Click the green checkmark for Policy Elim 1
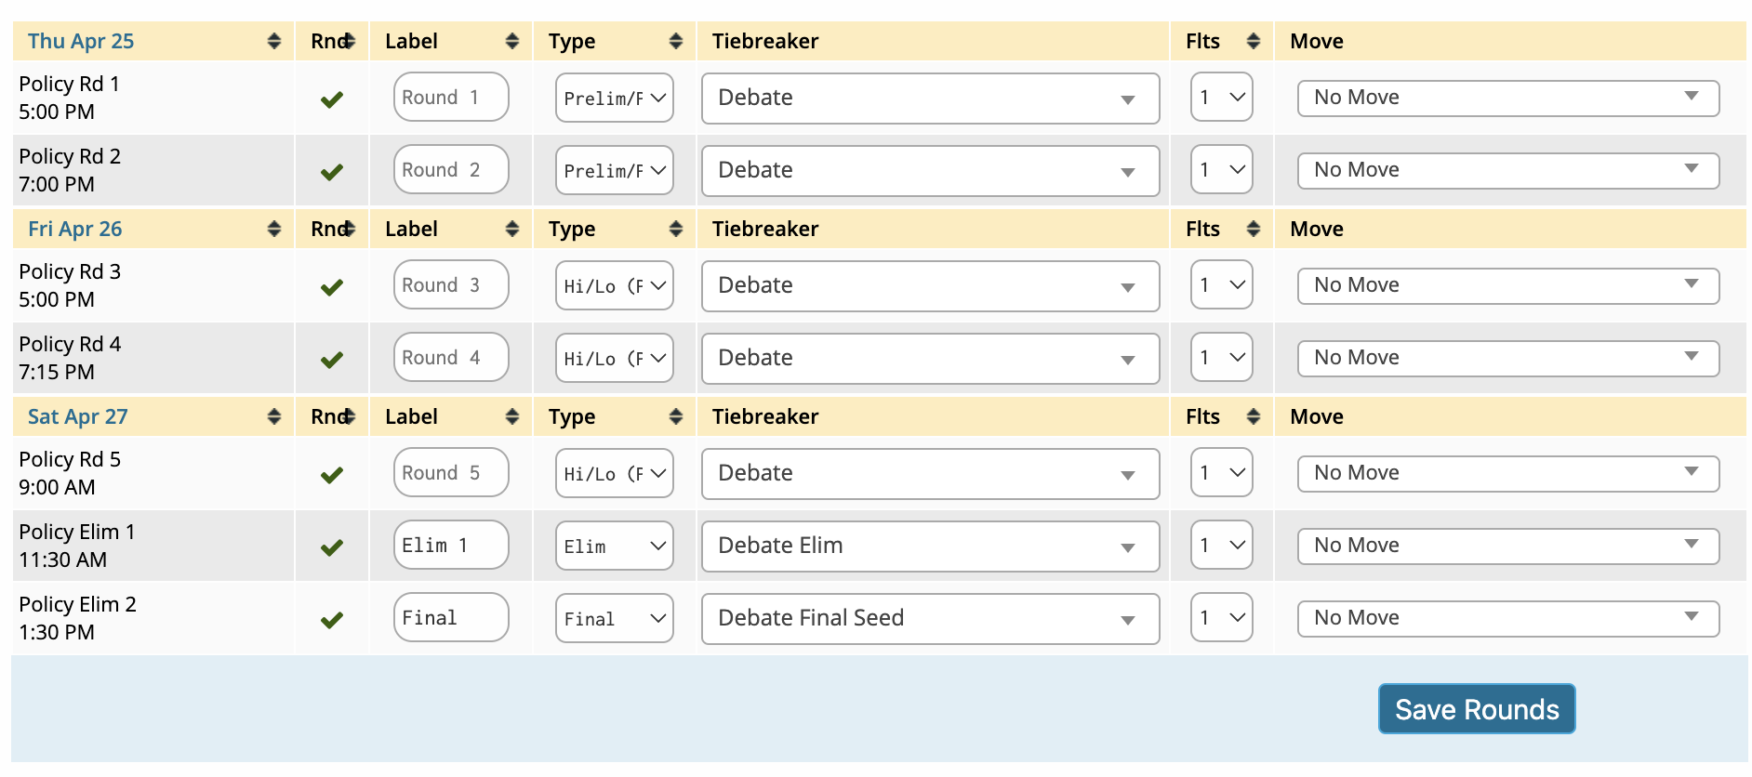 tap(332, 547)
